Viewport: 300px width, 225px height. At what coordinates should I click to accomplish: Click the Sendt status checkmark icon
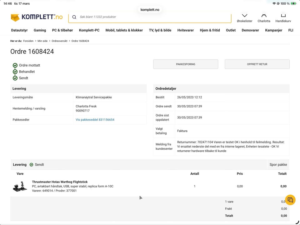click(x=15, y=78)
